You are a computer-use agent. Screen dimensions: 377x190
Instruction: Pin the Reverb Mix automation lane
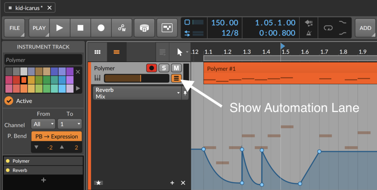pyautogui.click(x=185, y=93)
